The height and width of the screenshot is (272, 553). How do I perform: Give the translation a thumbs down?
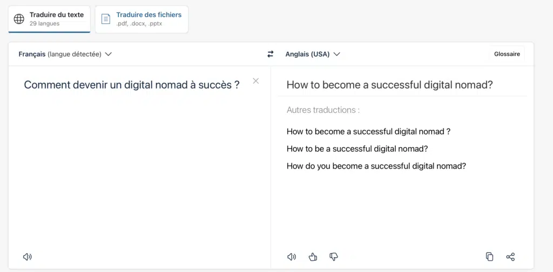point(334,257)
